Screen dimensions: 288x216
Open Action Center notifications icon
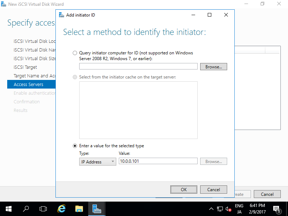coord(277,209)
